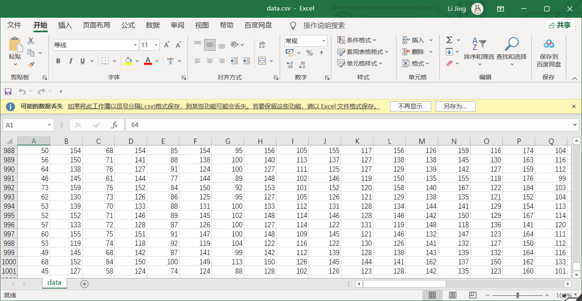This screenshot has width=582, height=301.
Task: Toggle Bold formatting
Action: point(58,61)
